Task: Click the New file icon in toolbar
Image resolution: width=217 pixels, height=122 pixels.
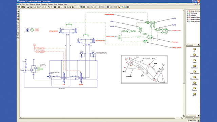Action: 19,7
